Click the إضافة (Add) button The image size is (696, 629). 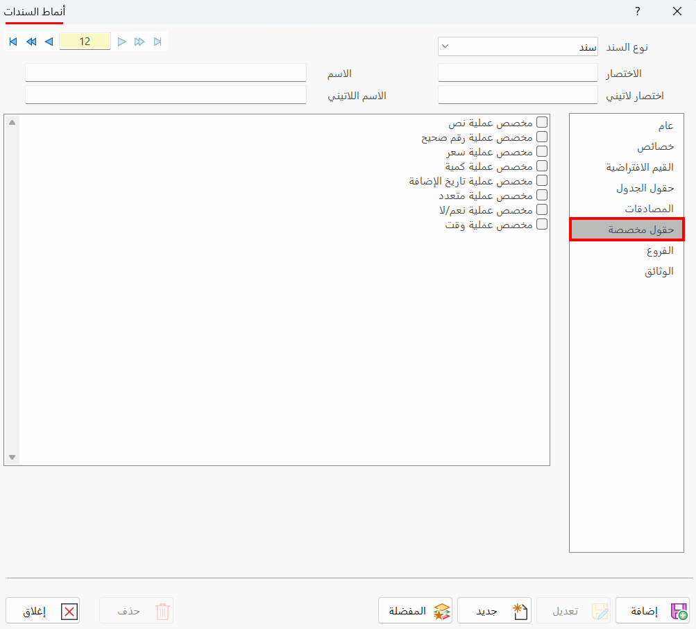click(x=652, y=611)
